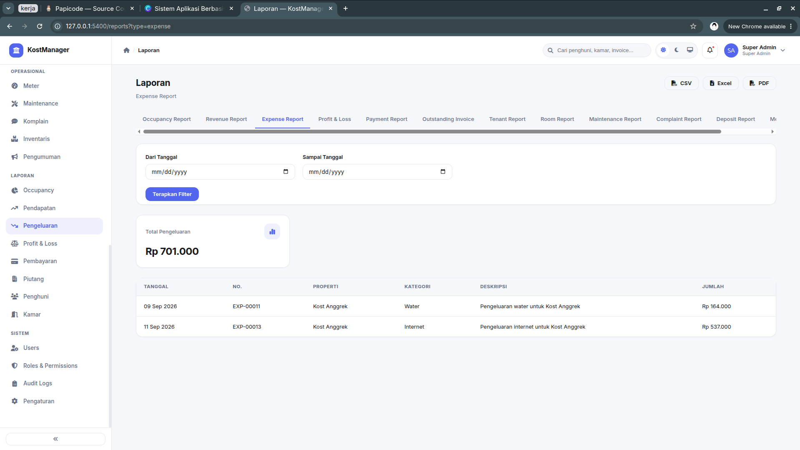
Task: Open the Tenant Report tab
Action: tap(507, 119)
